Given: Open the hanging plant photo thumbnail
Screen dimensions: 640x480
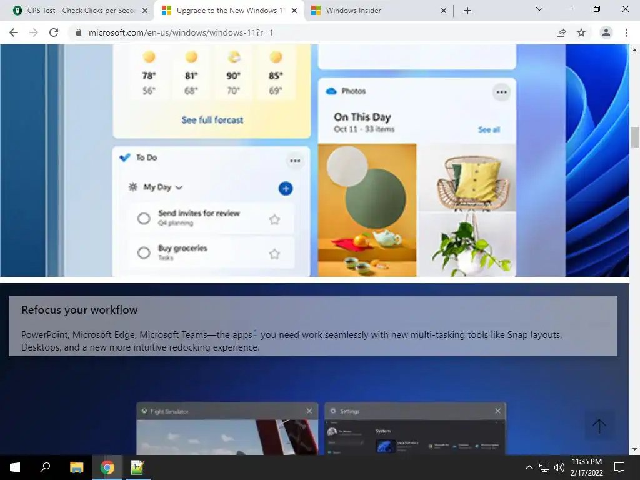Looking at the screenshot, I should [467, 244].
